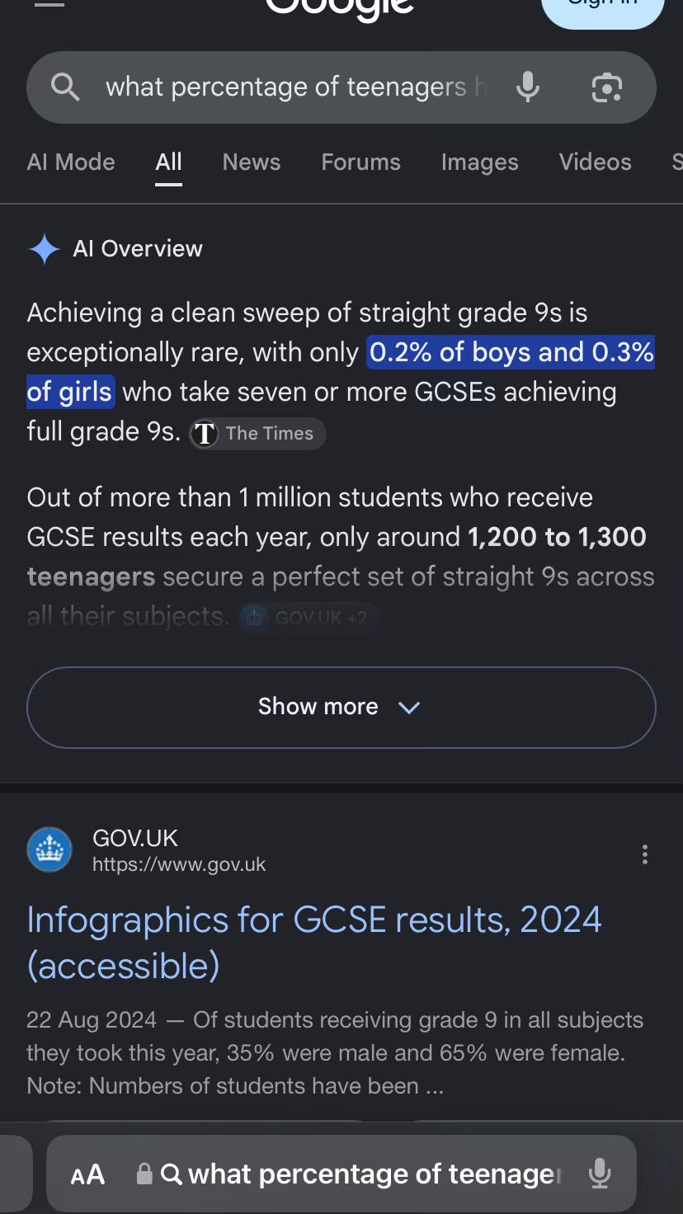
Task: Tap the search magnifier icon
Action: (x=65, y=87)
